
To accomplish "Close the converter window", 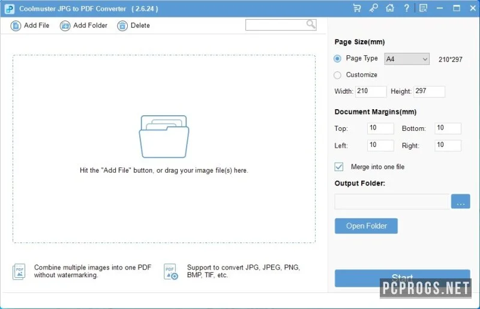I will point(473,8).
